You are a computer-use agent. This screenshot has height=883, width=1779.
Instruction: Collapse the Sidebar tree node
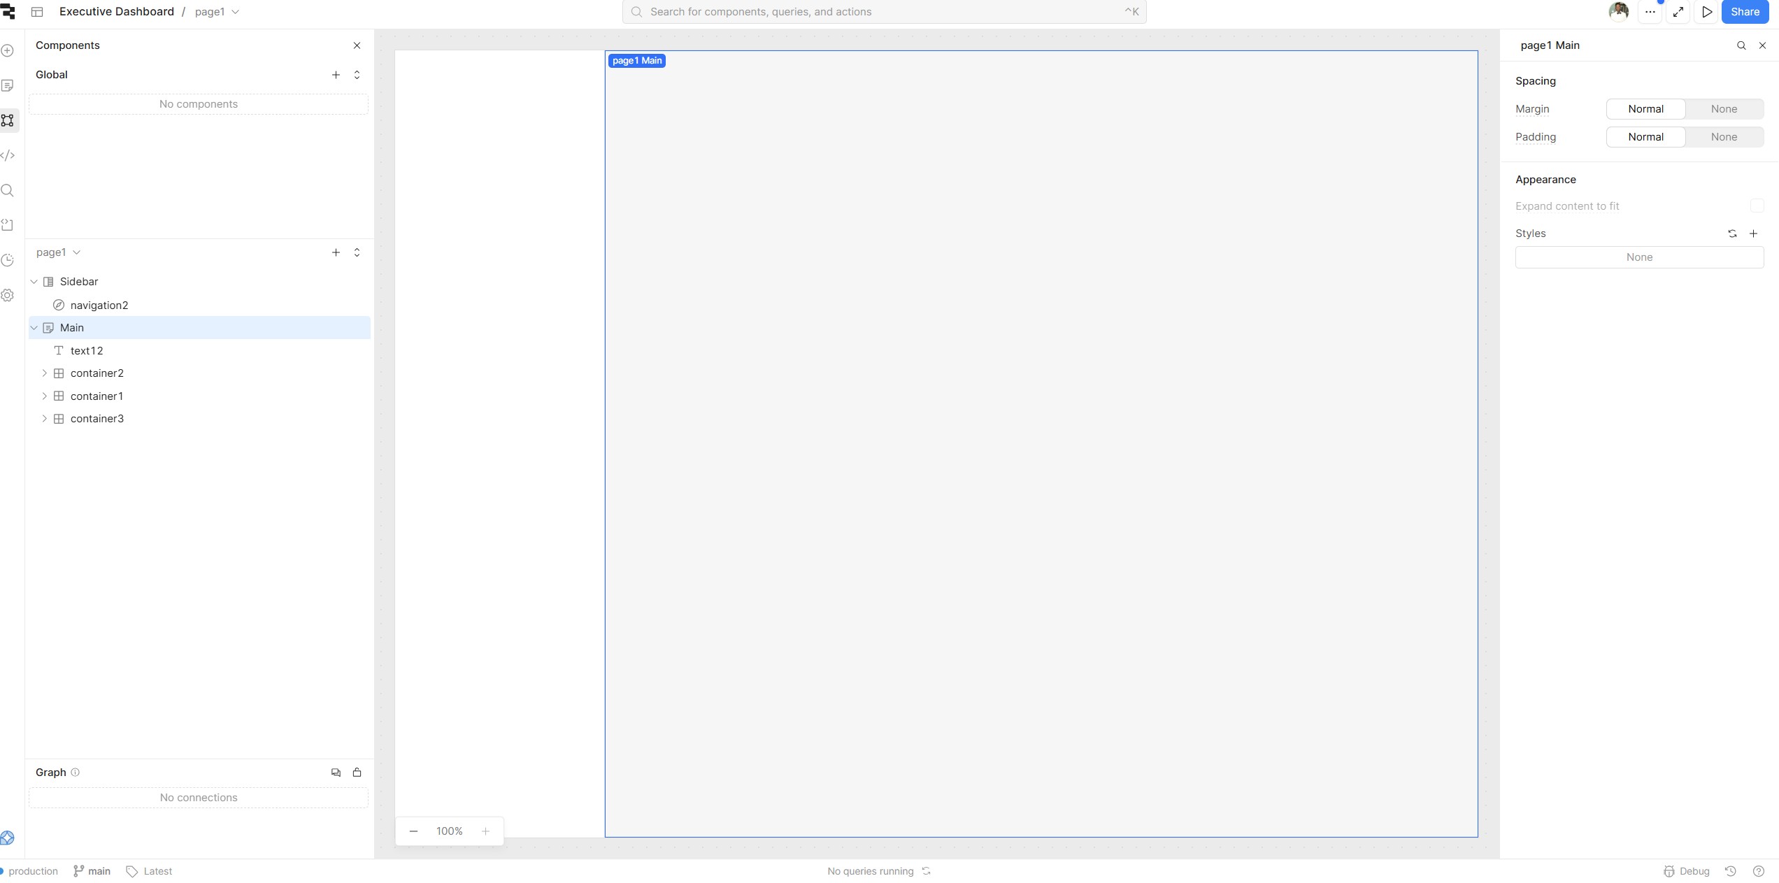(x=34, y=282)
